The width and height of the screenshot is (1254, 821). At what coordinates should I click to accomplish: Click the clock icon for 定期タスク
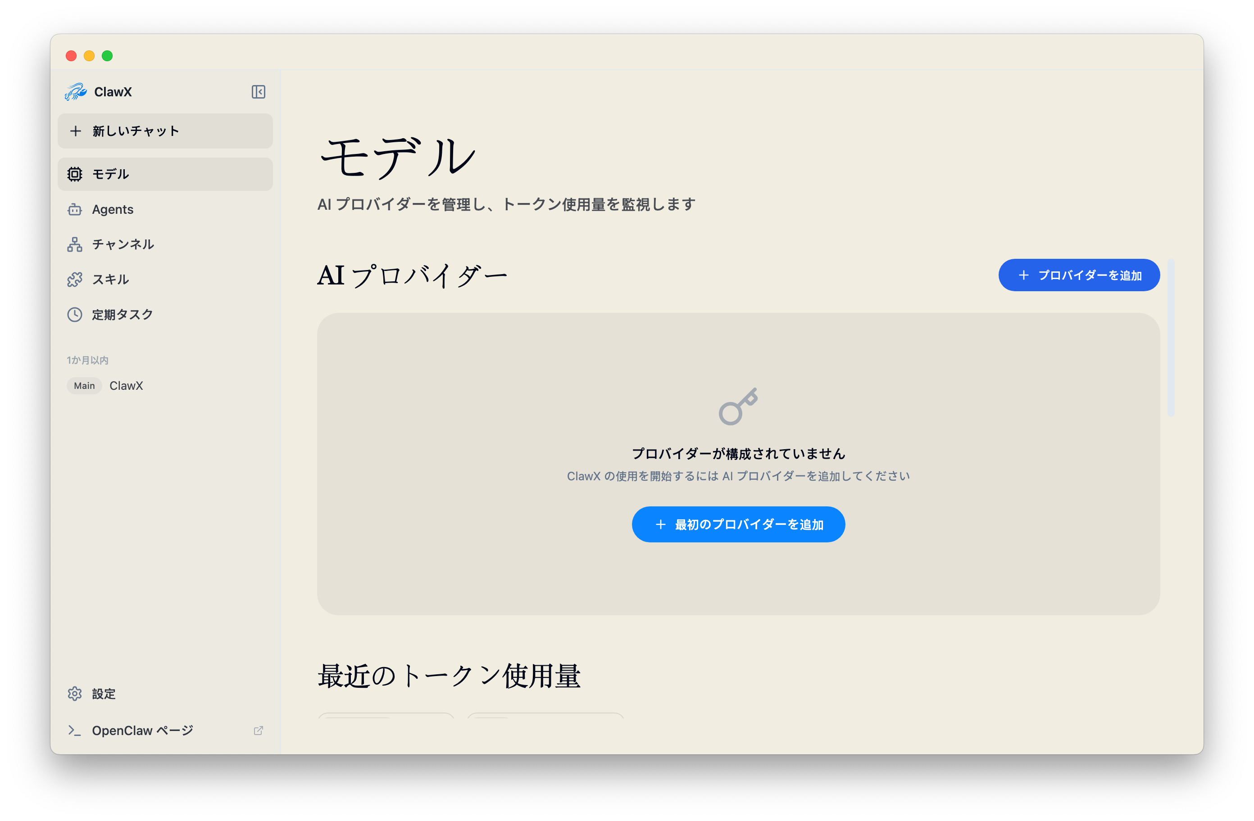[75, 314]
